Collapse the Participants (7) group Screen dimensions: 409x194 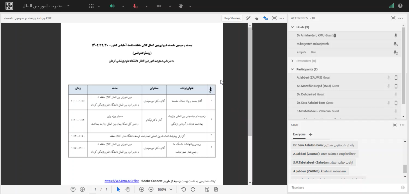click(292, 69)
